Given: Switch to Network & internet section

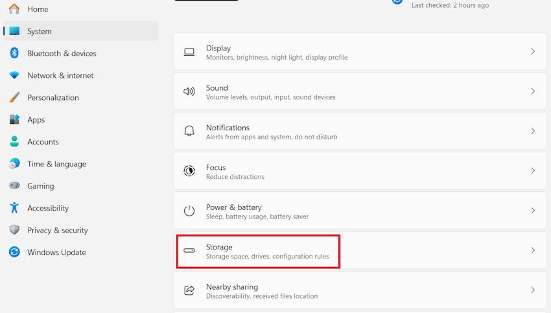Looking at the screenshot, I should [60, 76].
